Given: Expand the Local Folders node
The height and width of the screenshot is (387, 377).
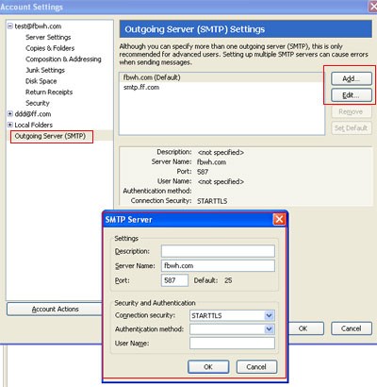Looking at the screenshot, I should point(10,125).
